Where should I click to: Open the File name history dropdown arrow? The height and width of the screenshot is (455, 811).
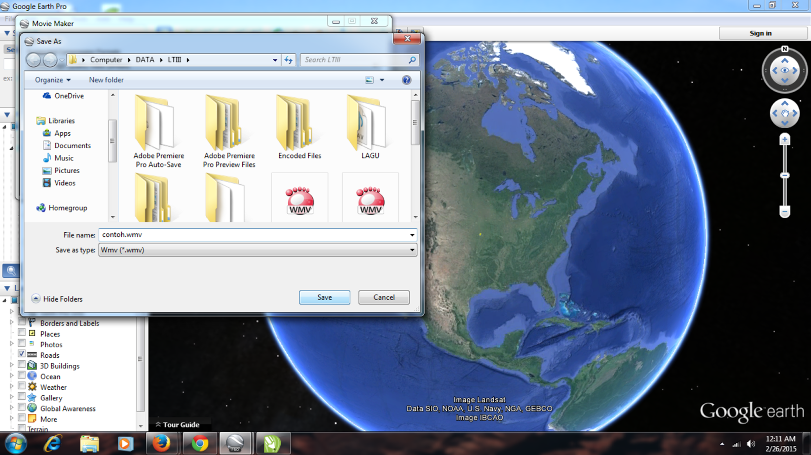click(x=412, y=235)
